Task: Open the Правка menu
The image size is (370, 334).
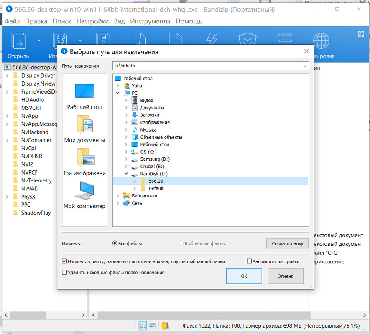Action: [36, 21]
